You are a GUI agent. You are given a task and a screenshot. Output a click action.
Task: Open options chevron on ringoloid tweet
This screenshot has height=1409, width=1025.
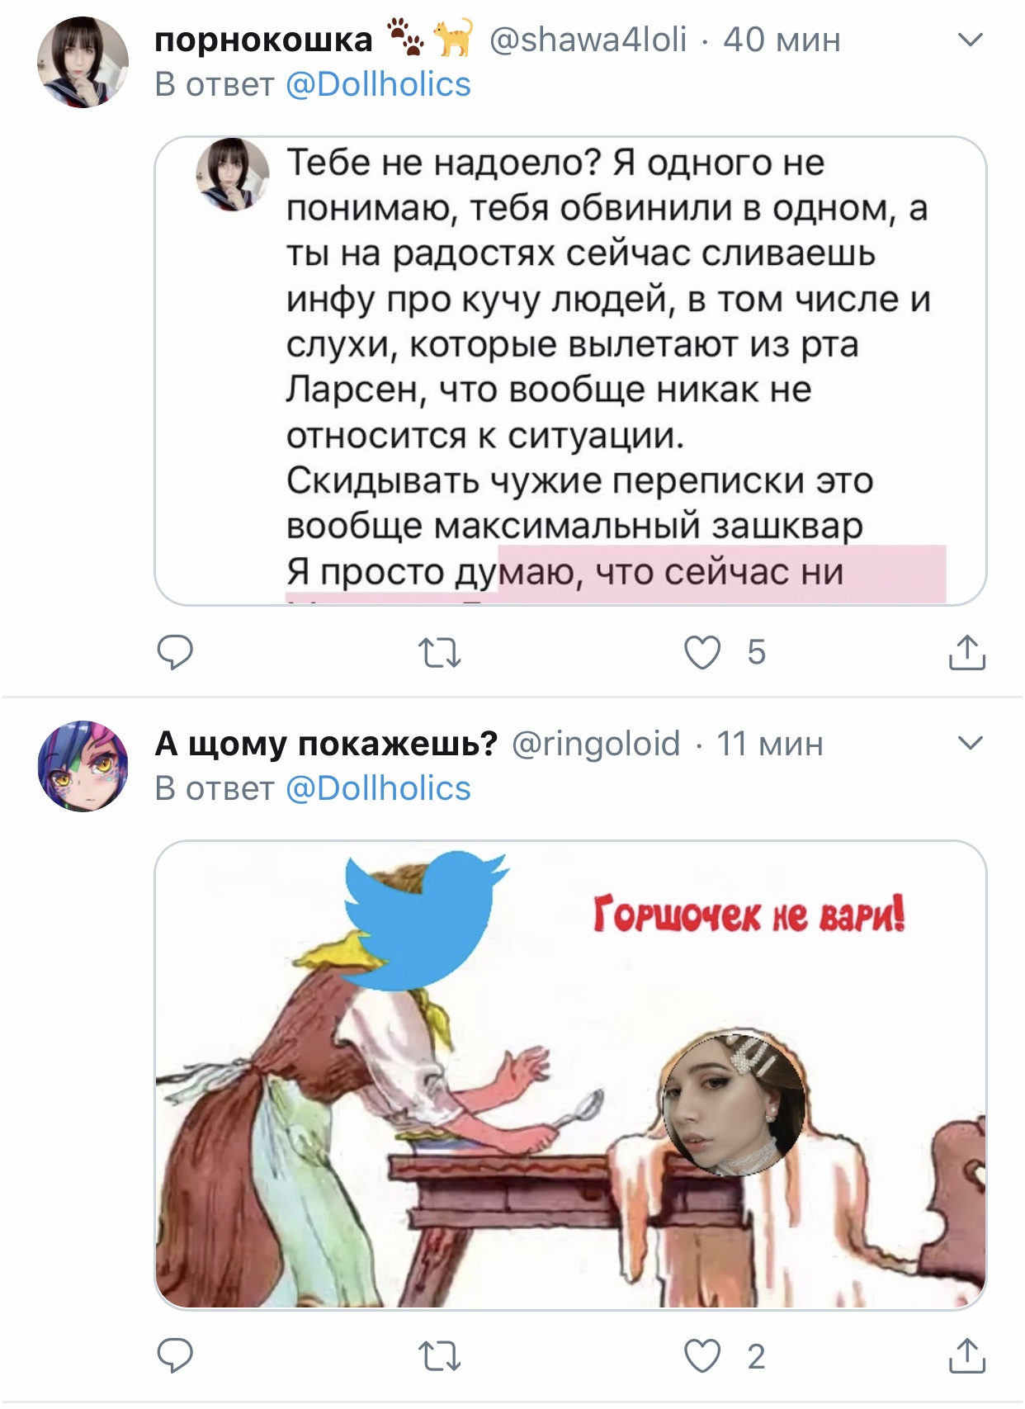point(971,743)
